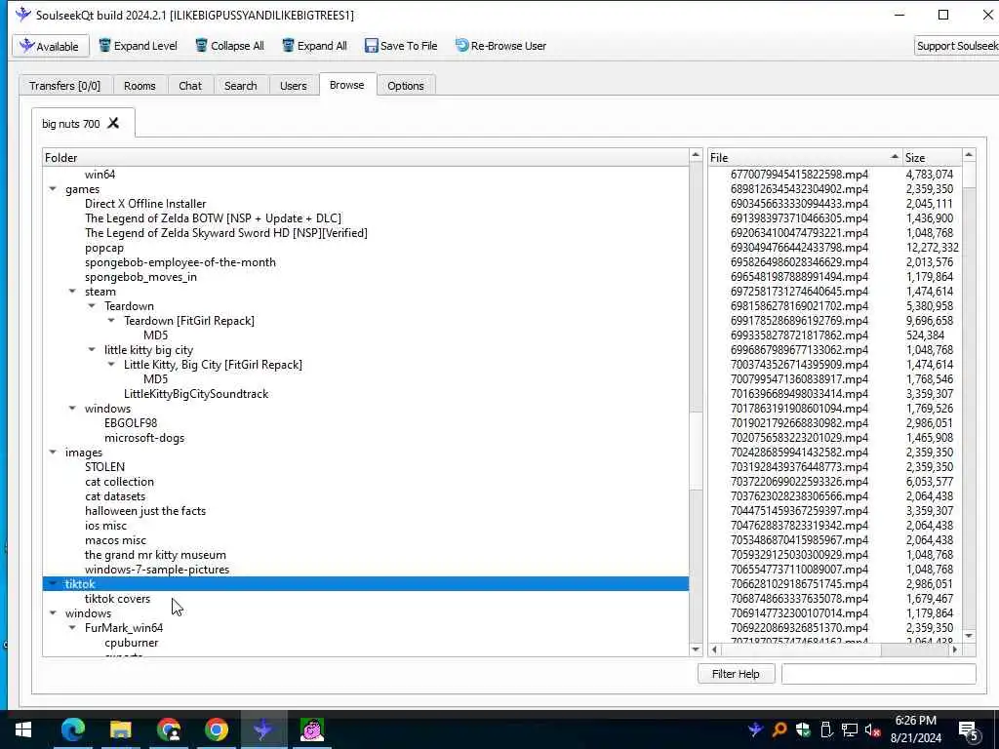Select the EBGOLF98 folder

coord(131,423)
